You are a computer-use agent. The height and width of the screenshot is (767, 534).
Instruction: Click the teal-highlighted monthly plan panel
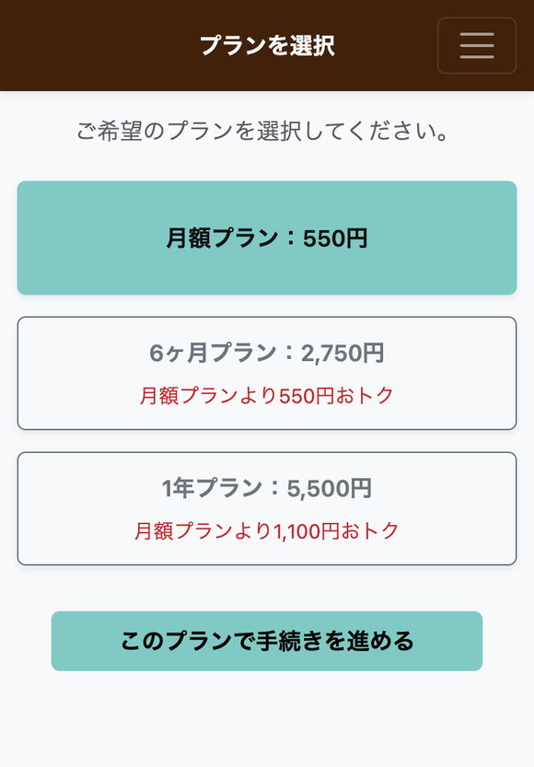267,238
